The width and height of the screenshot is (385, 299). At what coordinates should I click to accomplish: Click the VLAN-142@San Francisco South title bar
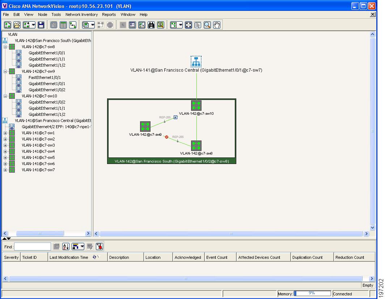pos(172,161)
